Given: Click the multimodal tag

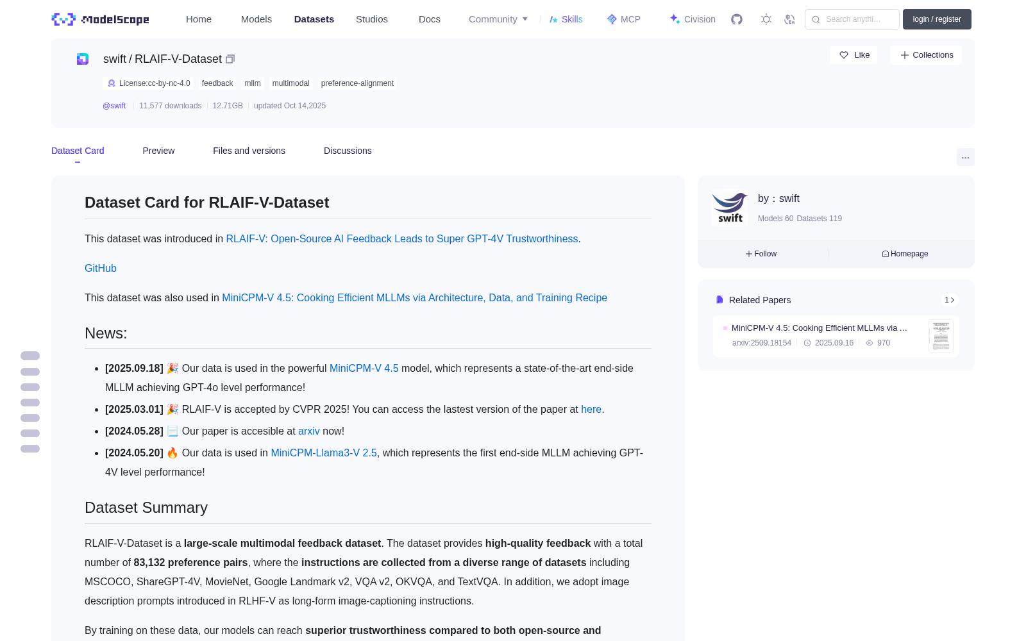Looking at the screenshot, I should (x=290, y=83).
